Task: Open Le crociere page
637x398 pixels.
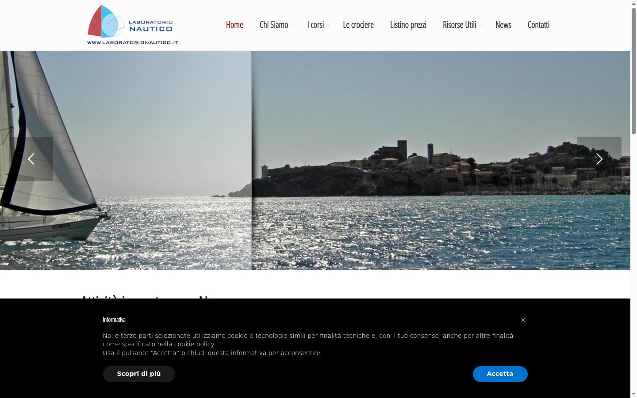Action: pos(358,25)
